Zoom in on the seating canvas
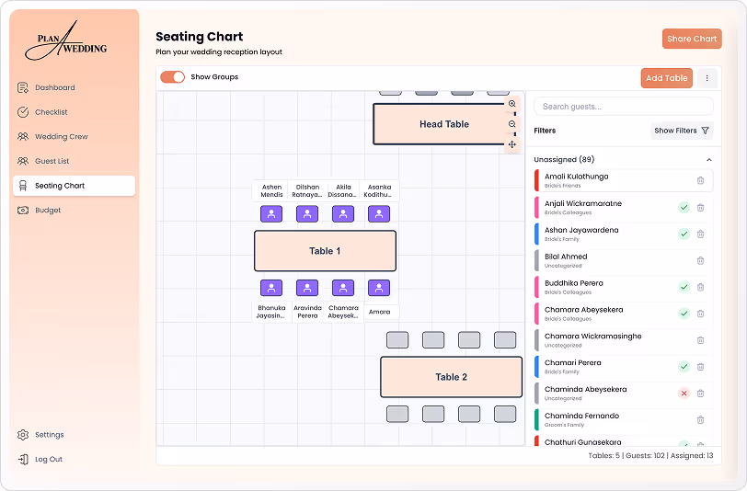The image size is (747, 491). [x=512, y=105]
